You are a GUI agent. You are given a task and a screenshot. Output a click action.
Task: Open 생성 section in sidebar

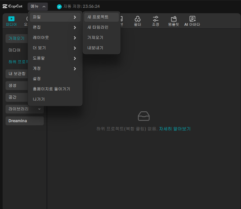[17, 86]
